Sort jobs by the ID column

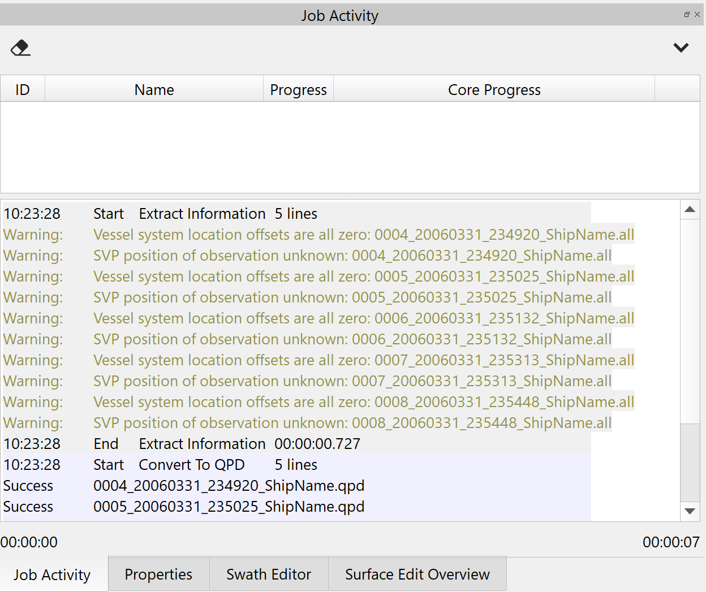click(23, 90)
